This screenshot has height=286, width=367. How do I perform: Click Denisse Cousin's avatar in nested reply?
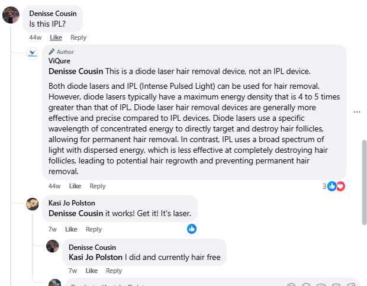pos(53,246)
